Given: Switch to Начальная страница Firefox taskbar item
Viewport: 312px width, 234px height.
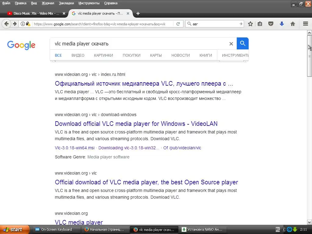Looking at the screenshot, I should click(105, 229).
